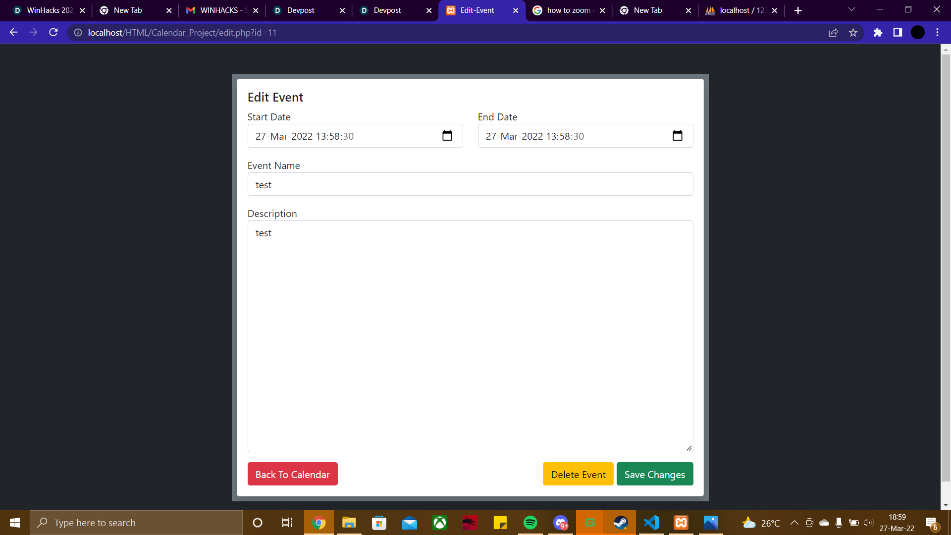Screen dimensions: 951x535
Task: Switch to the WinHacks Devpost tab
Action: coord(47,10)
